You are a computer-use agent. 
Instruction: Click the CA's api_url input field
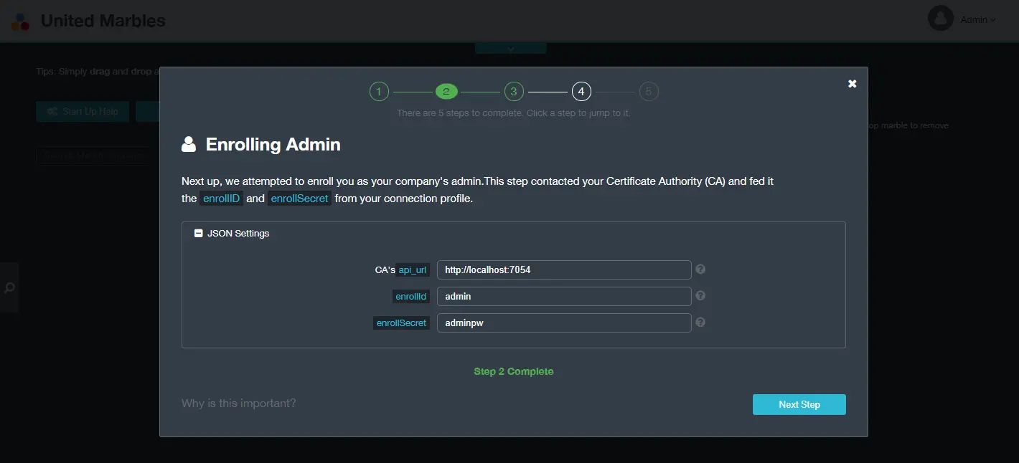point(564,269)
